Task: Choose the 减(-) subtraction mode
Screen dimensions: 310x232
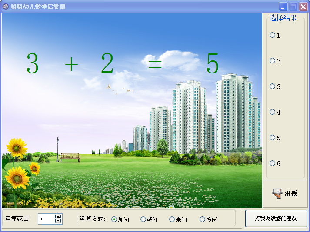Action: click(x=149, y=219)
